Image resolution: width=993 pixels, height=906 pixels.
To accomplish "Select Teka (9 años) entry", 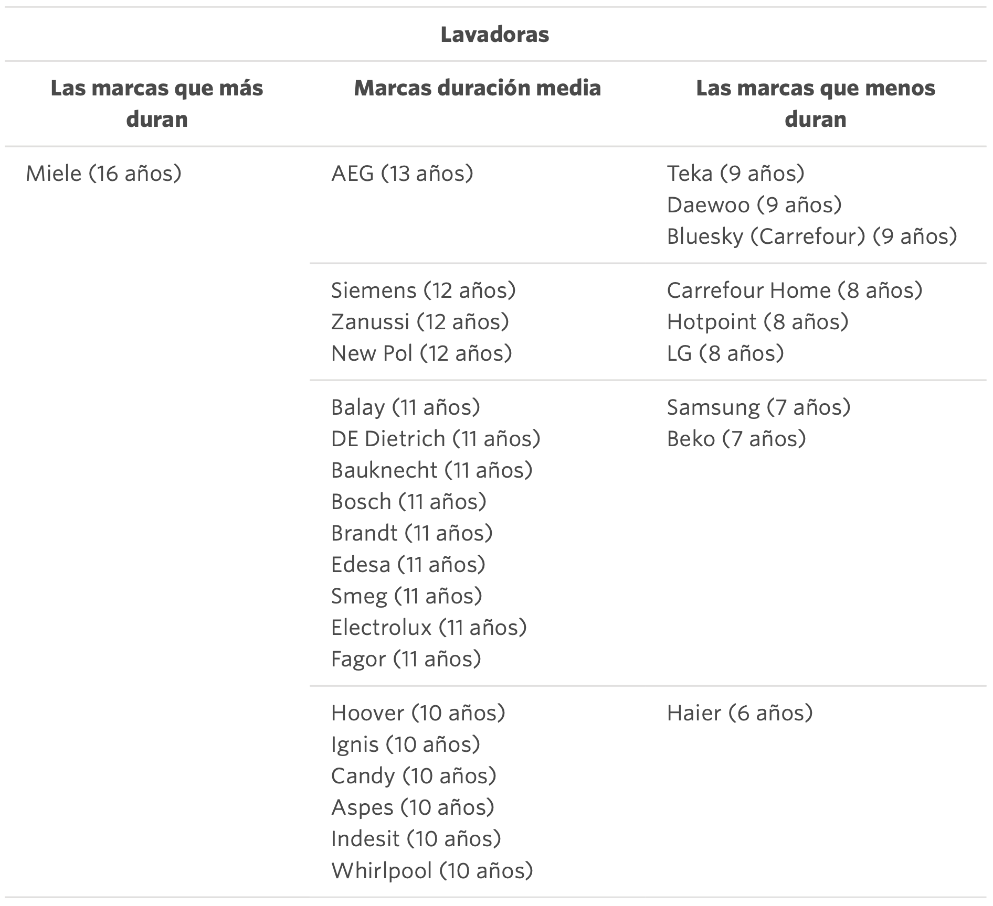I will click(x=735, y=174).
